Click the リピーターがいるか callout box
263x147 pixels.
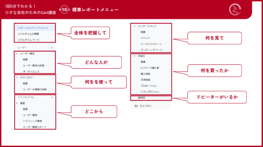pyautogui.click(x=217, y=97)
